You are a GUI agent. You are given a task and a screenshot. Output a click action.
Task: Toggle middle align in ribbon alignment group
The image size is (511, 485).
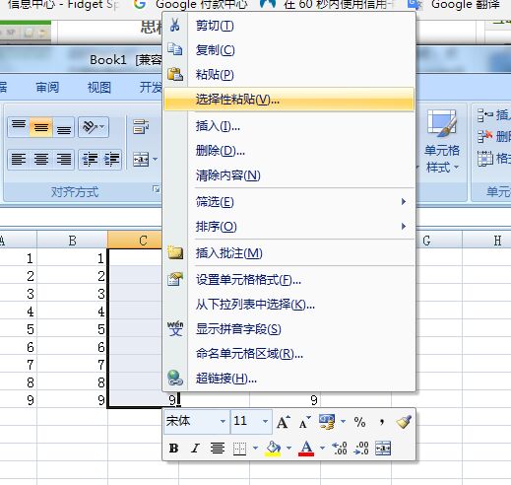[x=41, y=127]
